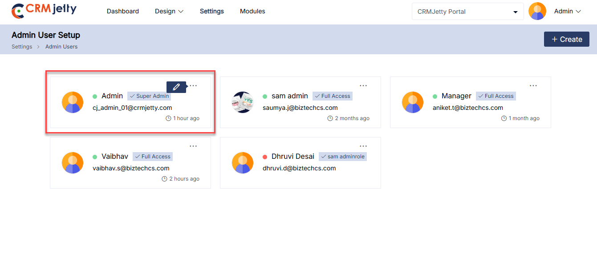The width and height of the screenshot is (597, 278).
Task: Open three-dot menu on Vaibhav card
Action: pyautogui.click(x=193, y=146)
